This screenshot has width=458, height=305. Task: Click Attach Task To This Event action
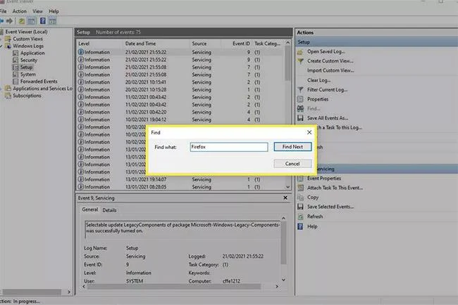click(335, 188)
